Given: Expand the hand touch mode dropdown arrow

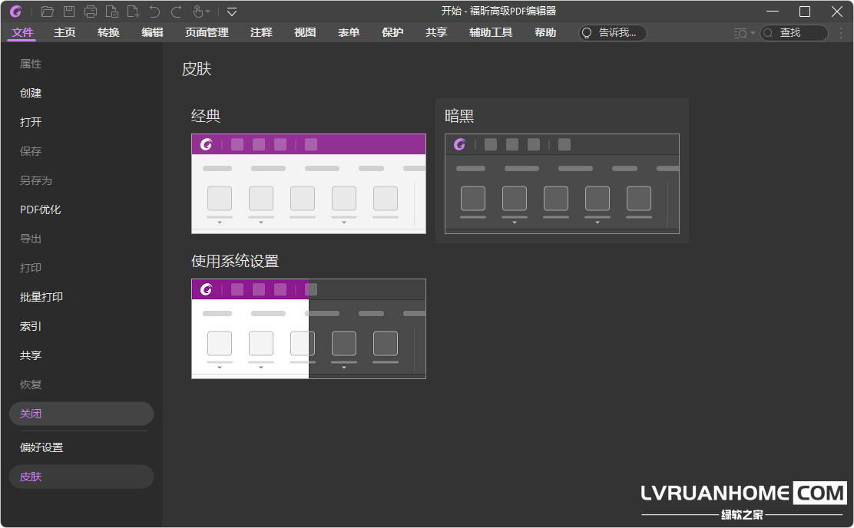Looking at the screenshot, I should 207,12.
